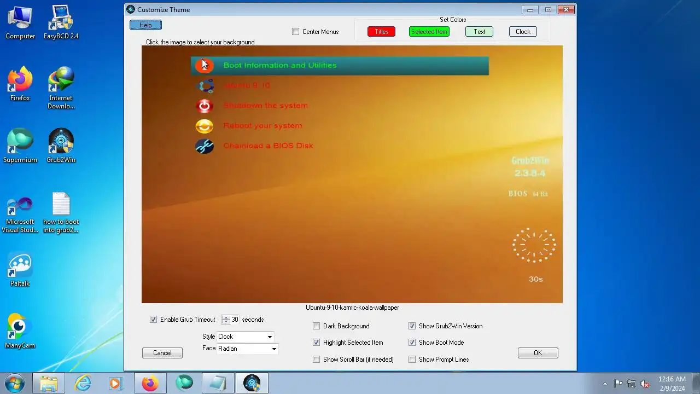Click the Chainload a BIOS Disk icon
The height and width of the screenshot is (394, 700).
[x=205, y=146]
